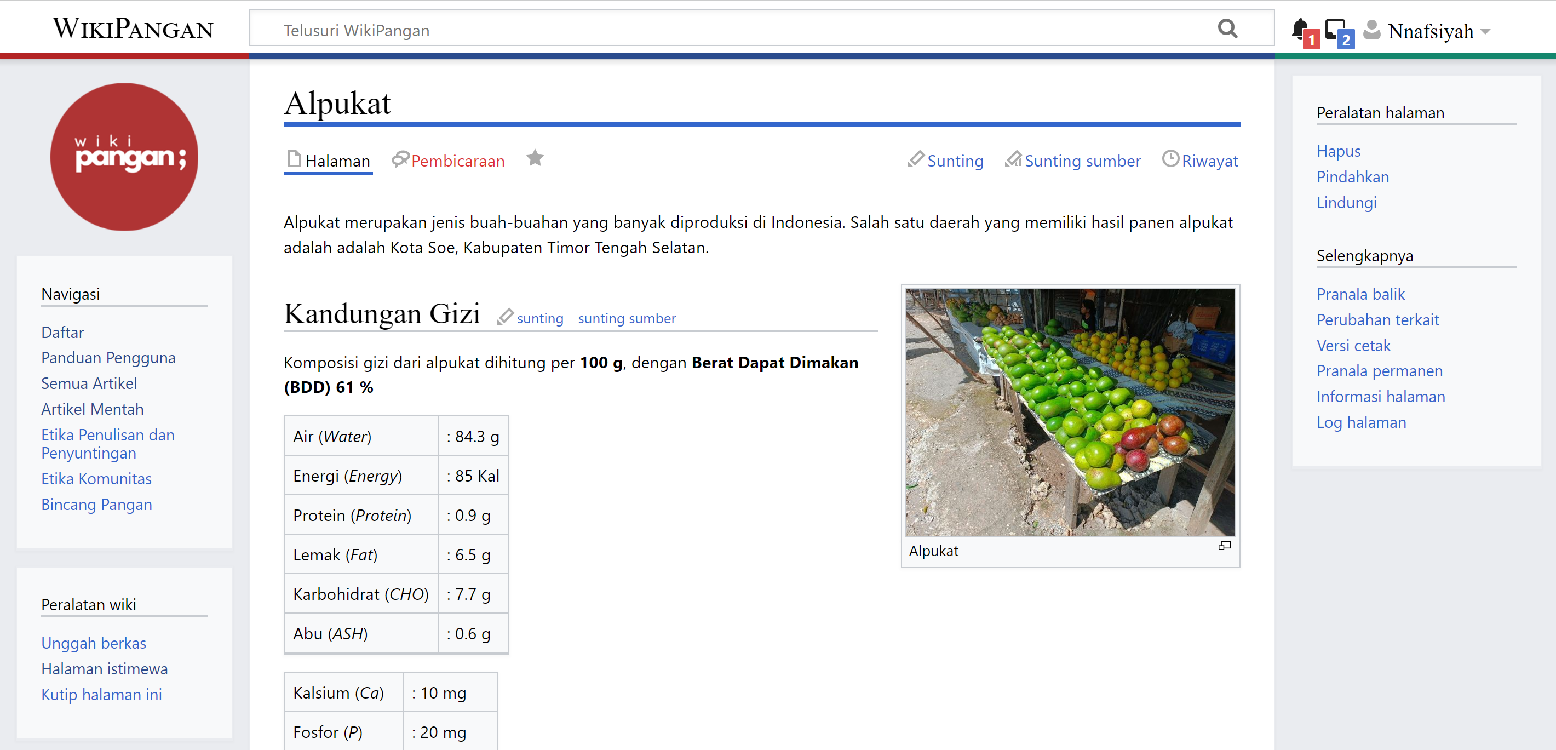Click the search magnifier icon
This screenshot has height=750, width=1556.
click(x=1227, y=29)
